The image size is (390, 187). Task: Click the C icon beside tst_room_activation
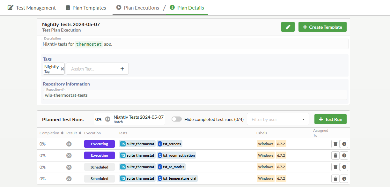[x=160, y=155]
